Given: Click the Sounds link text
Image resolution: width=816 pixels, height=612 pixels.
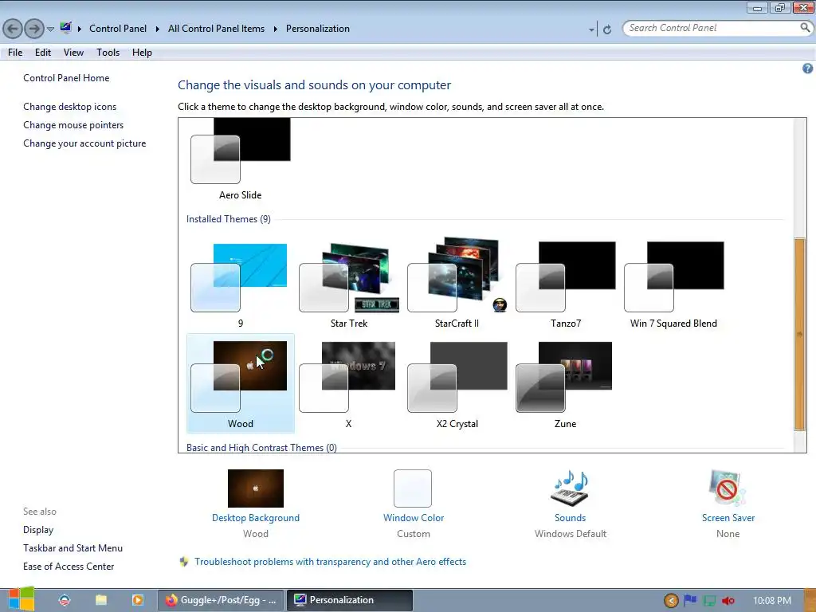Looking at the screenshot, I should (x=570, y=518).
